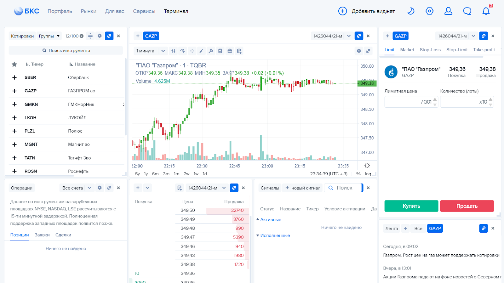Open chart settings hexagon icon

tap(359, 51)
